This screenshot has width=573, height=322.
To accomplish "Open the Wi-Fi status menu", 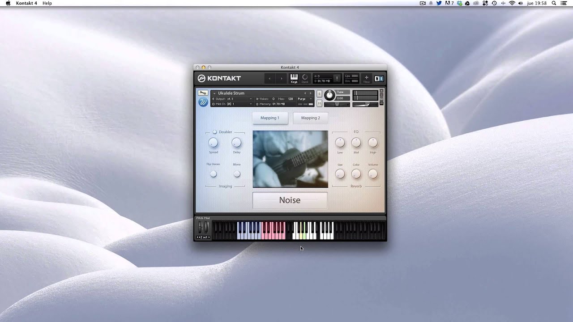I will (x=512, y=3).
